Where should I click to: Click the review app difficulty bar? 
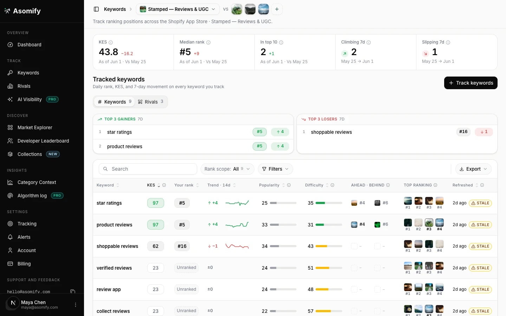coord(329,289)
